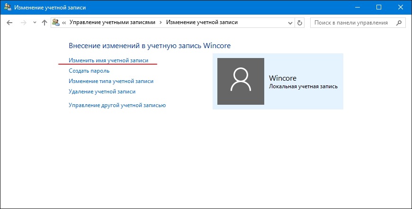The image size is (412, 209).
Task: Expand the double-chevron breadcrumb overflow
Action: click(64, 23)
